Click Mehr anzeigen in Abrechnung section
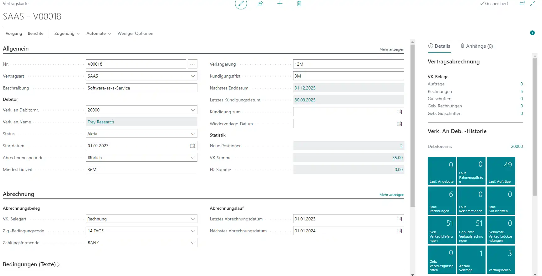 [x=391, y=195]
